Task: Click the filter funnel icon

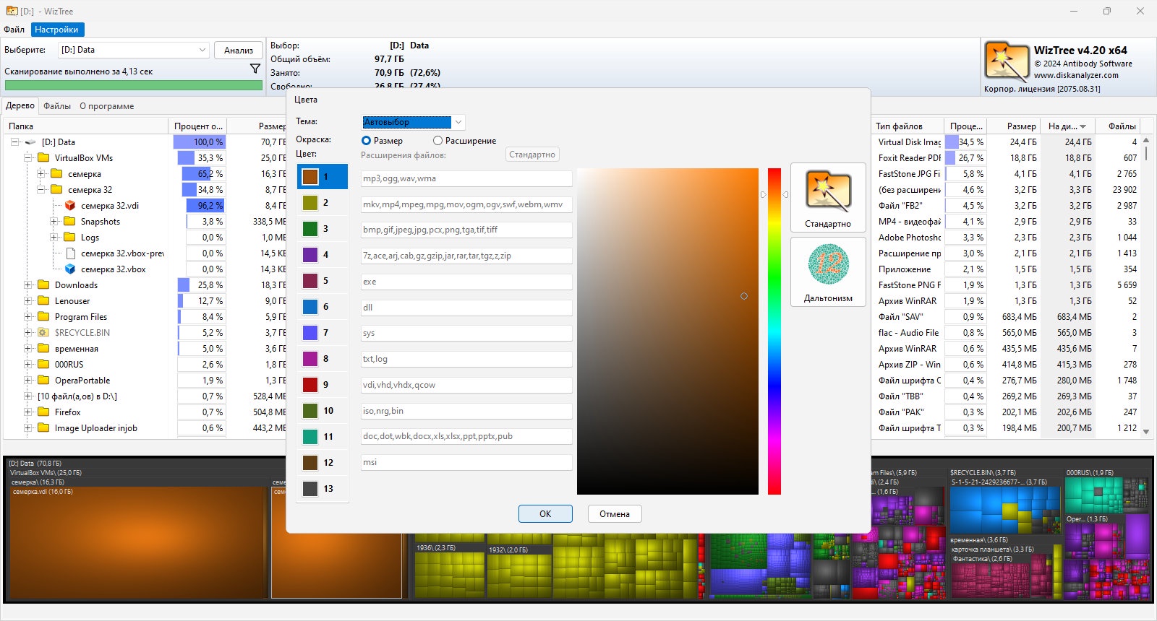Action: click(255, 69)
